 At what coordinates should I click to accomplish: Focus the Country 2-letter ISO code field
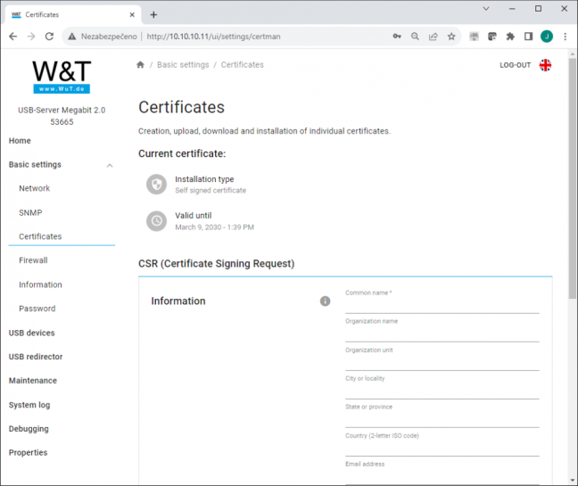tap(442, 449)
